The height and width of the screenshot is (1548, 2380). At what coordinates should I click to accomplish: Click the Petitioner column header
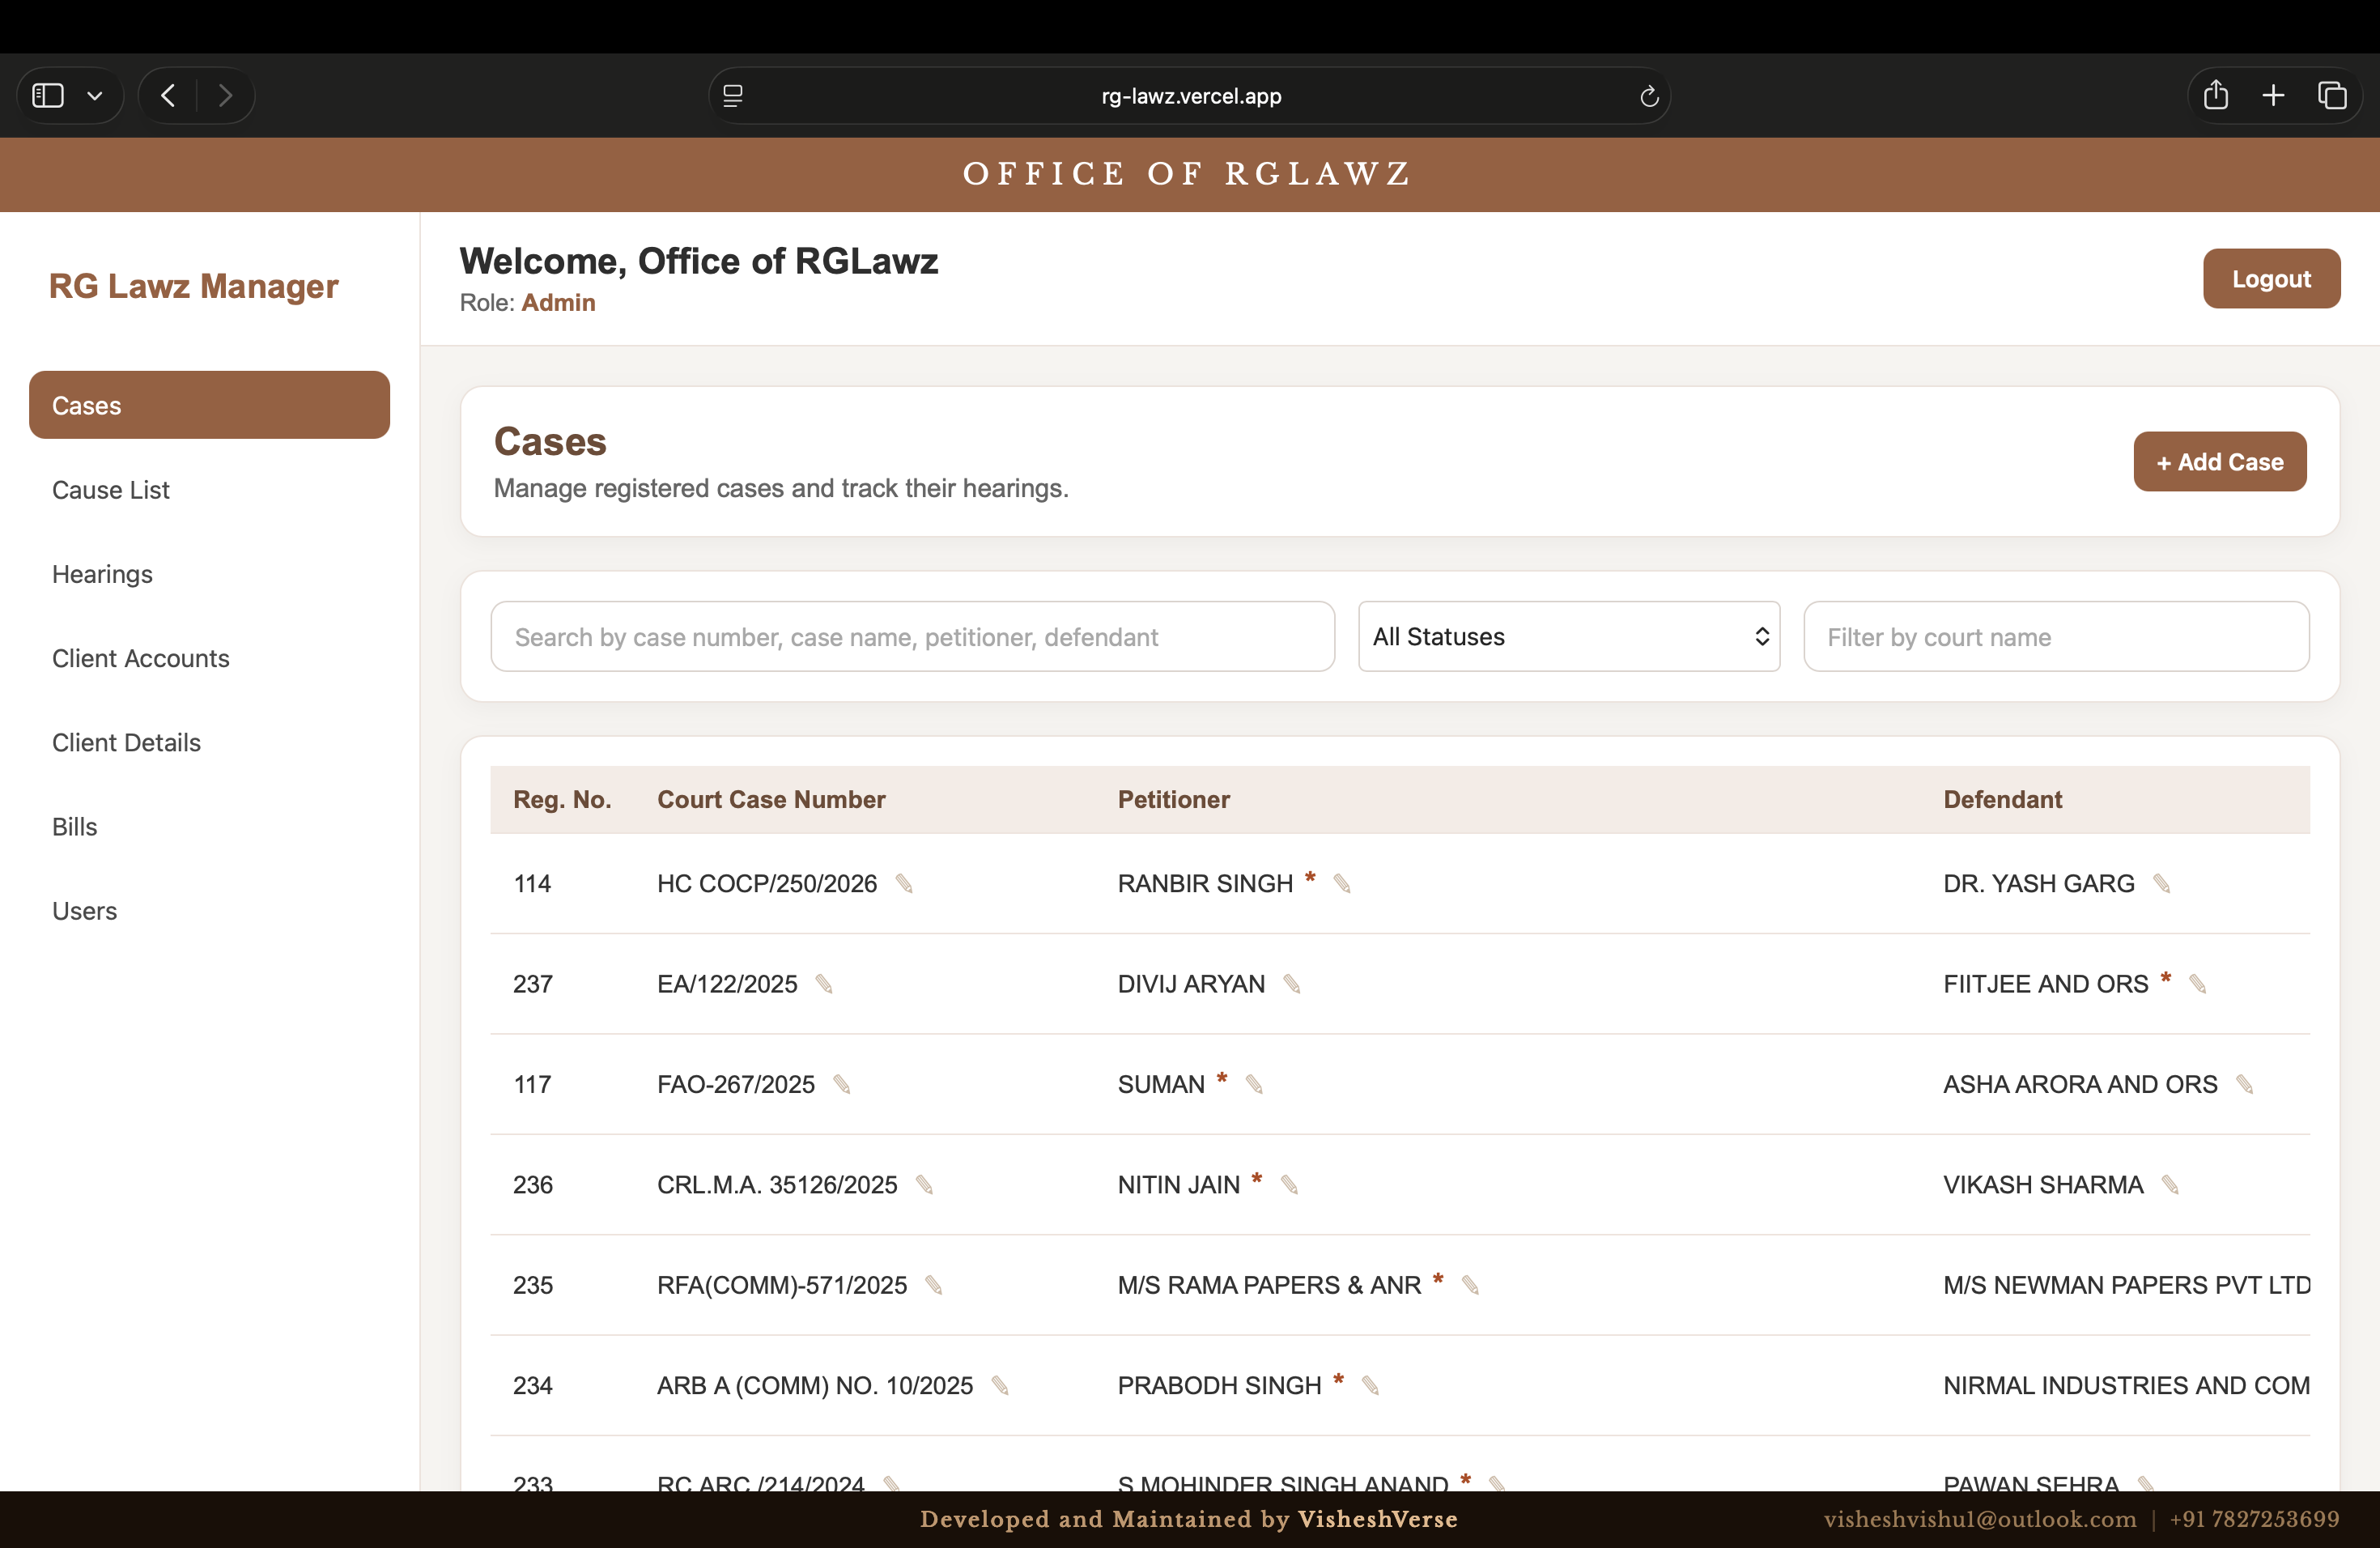click(x=1173, y=800)
